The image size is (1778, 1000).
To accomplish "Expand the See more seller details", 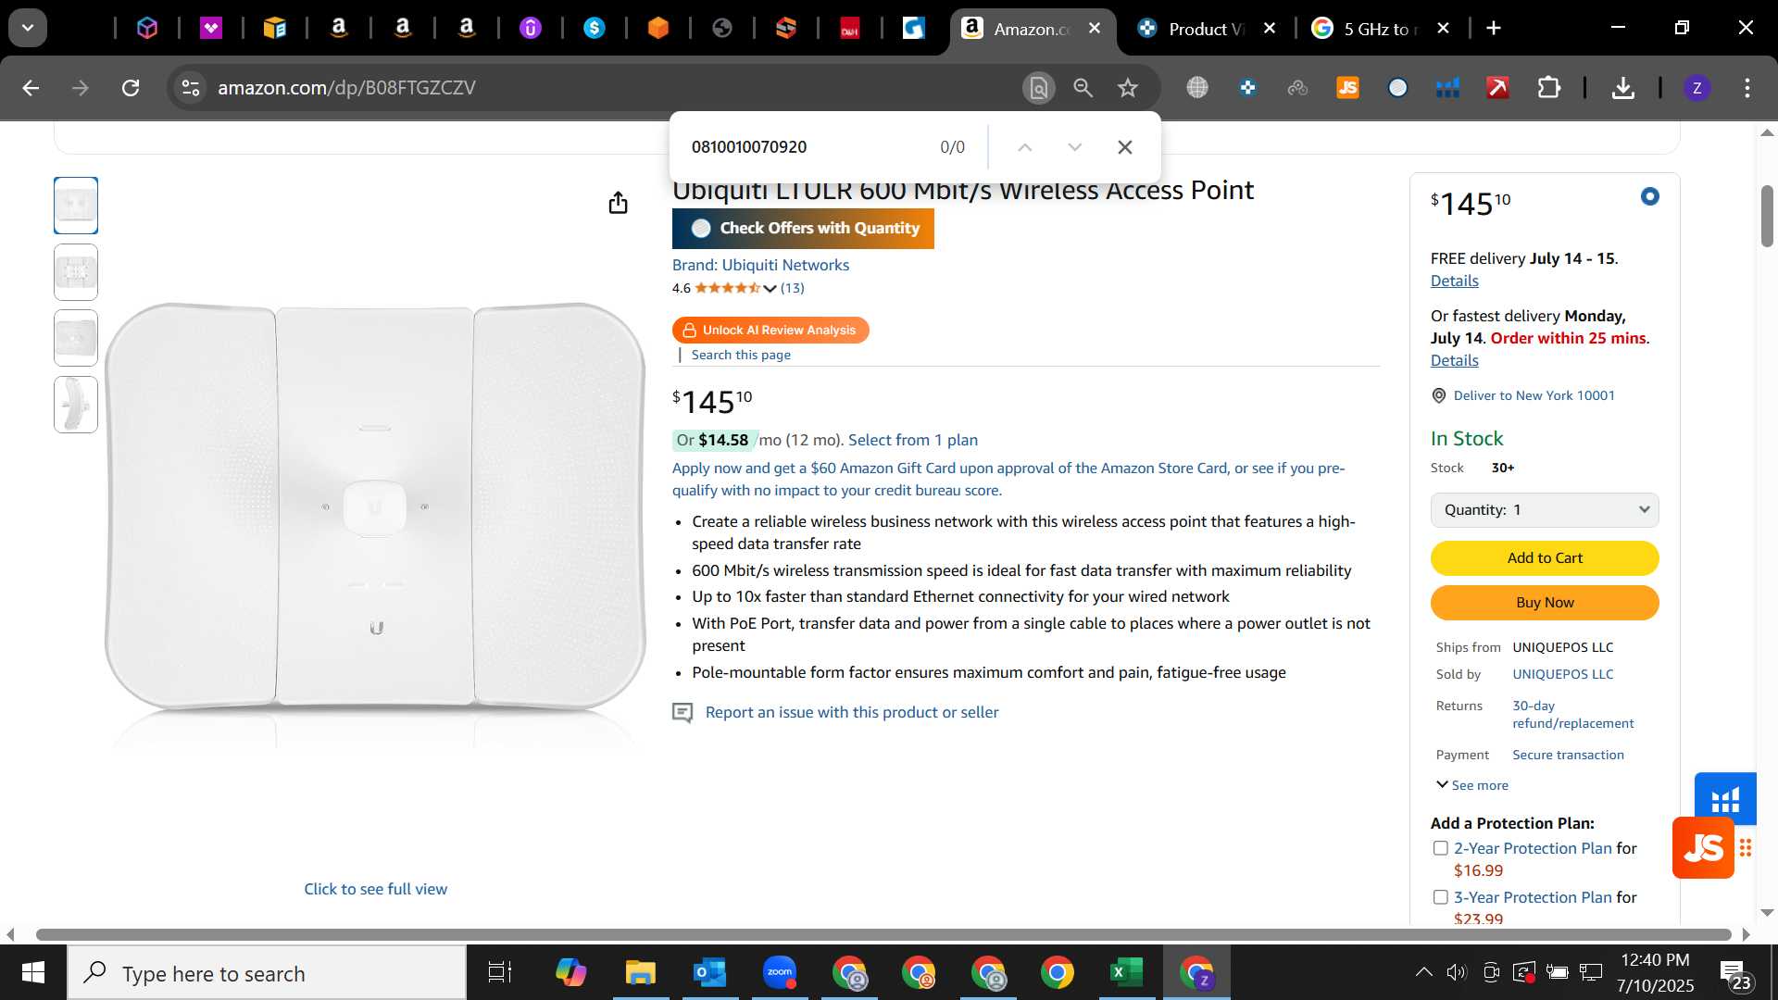I will (1471, 785).
